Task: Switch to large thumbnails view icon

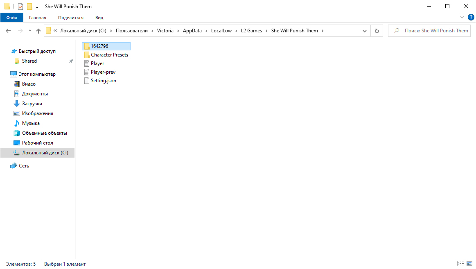Action: (x=469, y=264)
